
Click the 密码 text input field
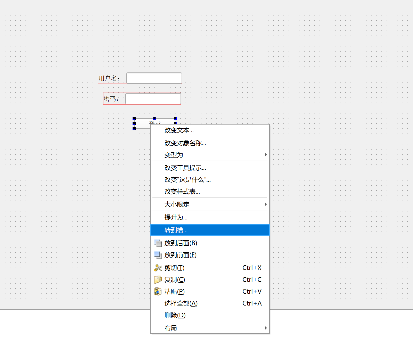(153, 99)
